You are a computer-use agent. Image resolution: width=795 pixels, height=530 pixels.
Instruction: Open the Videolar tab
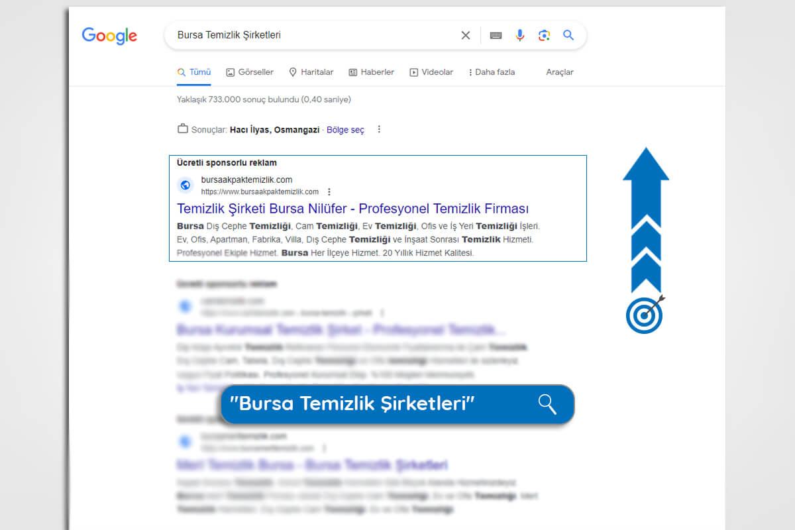pyautogui.click(x=431, y=72)
